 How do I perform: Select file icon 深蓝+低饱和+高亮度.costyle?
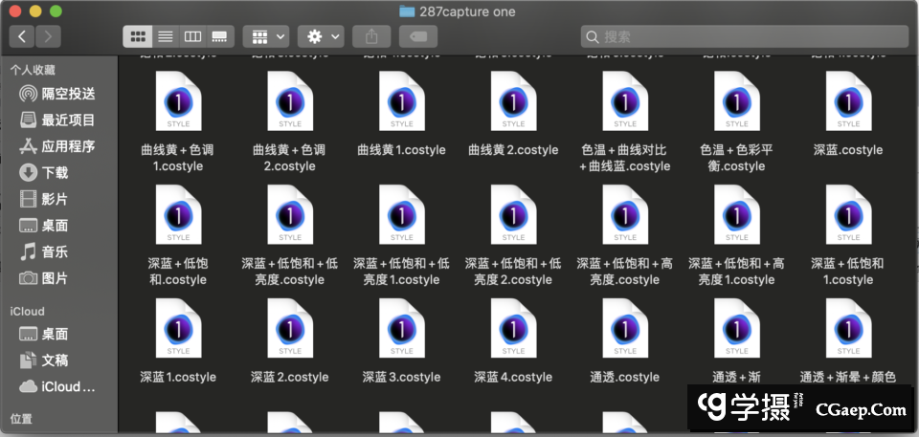(x=625, y=214)
